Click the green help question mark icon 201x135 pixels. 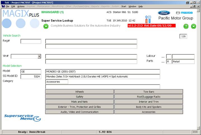186,26
